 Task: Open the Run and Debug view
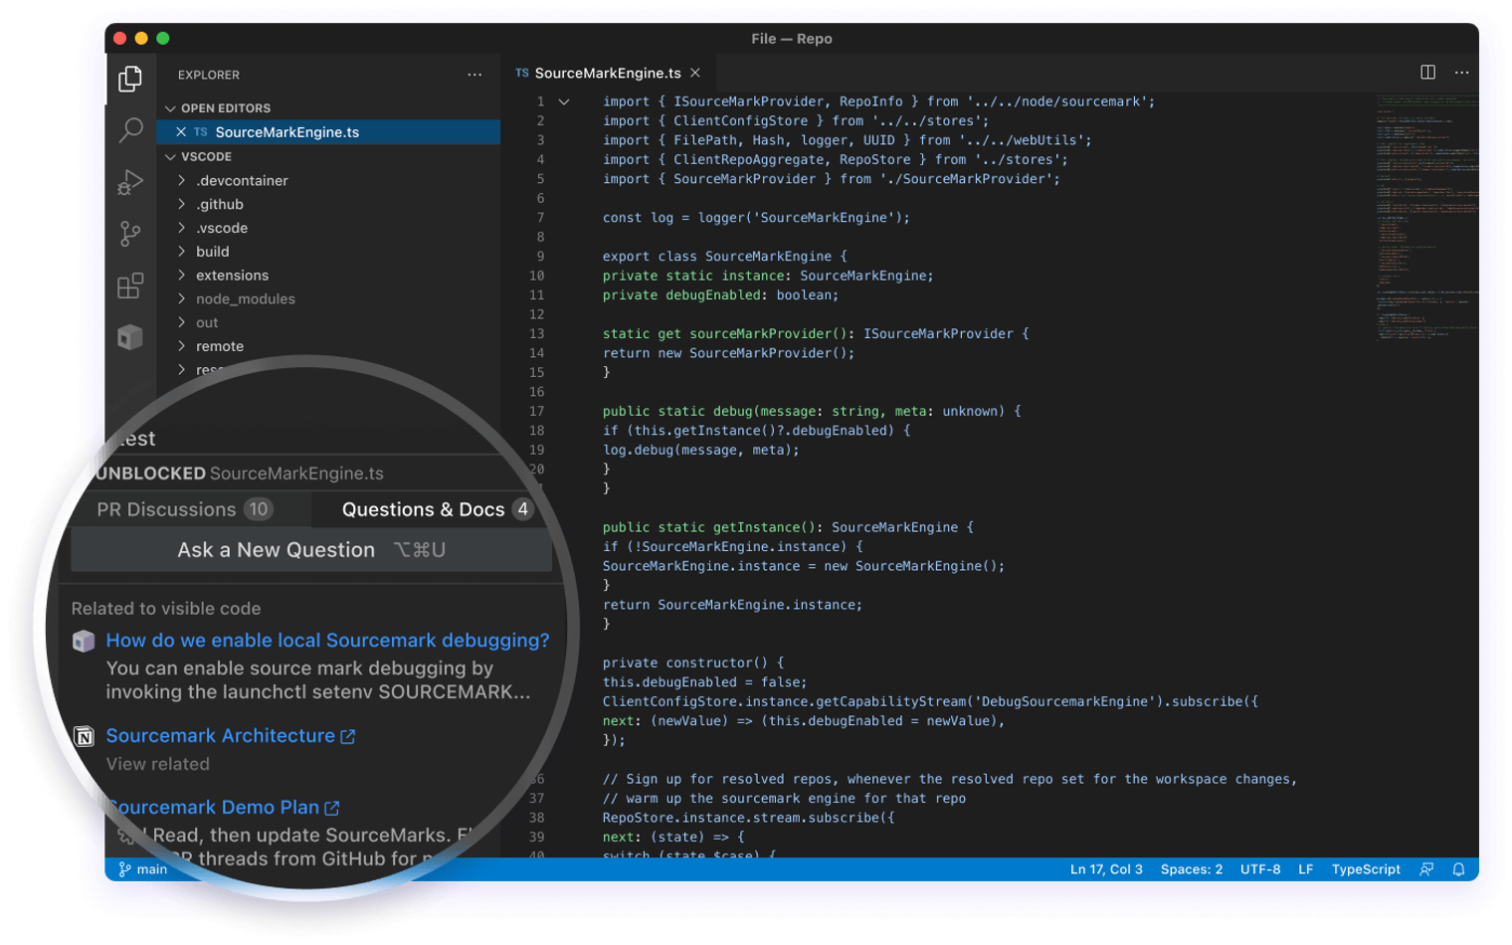coord(130,182)
